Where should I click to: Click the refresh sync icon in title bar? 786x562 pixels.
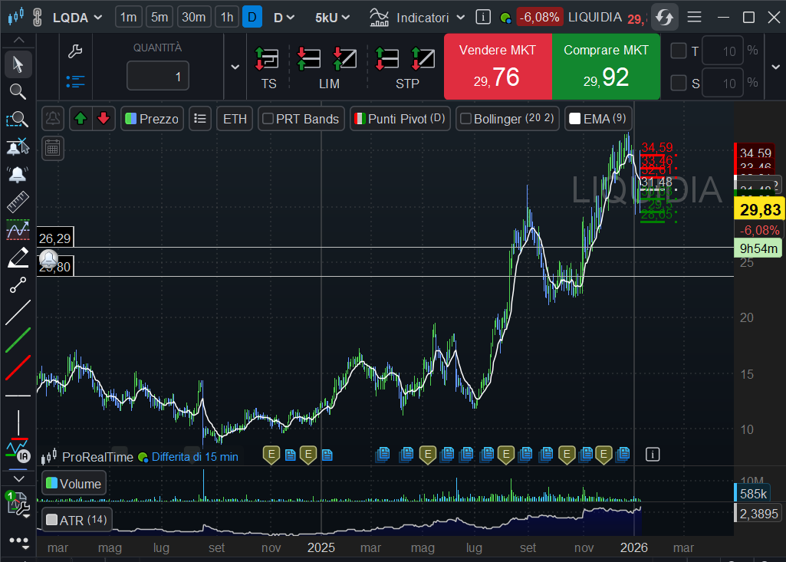664,17
